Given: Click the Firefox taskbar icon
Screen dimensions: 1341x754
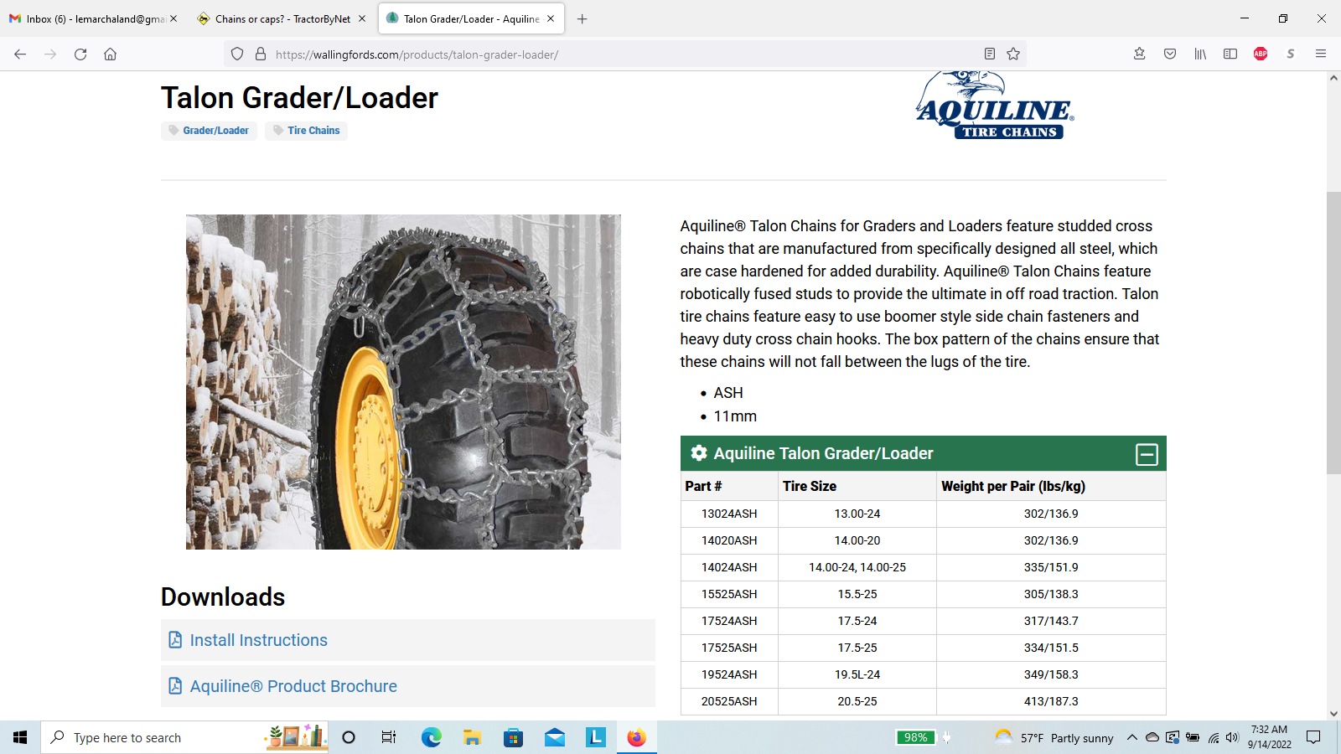Looking at the screenshot, I should tap(637, 737).
